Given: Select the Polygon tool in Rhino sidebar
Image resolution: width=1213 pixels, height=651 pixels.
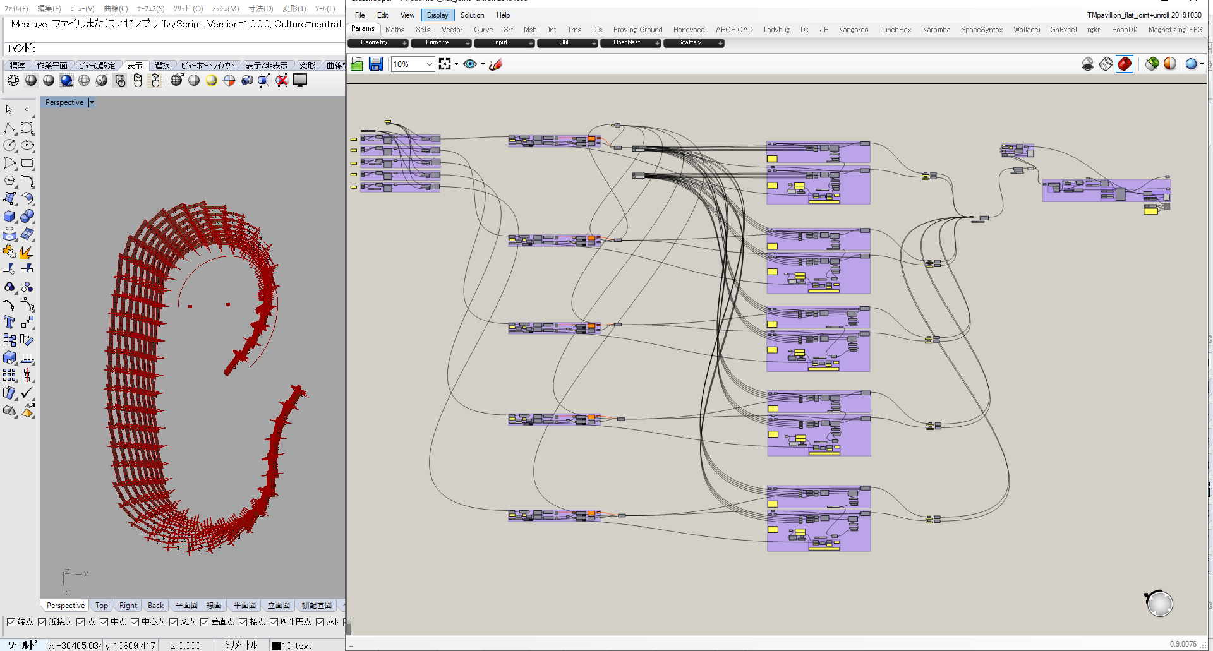Looking at the screenshot, I should tap(9, 181).
